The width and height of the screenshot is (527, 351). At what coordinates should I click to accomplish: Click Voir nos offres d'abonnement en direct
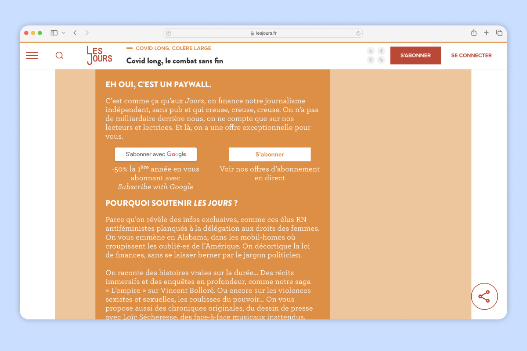pos(270,173)
